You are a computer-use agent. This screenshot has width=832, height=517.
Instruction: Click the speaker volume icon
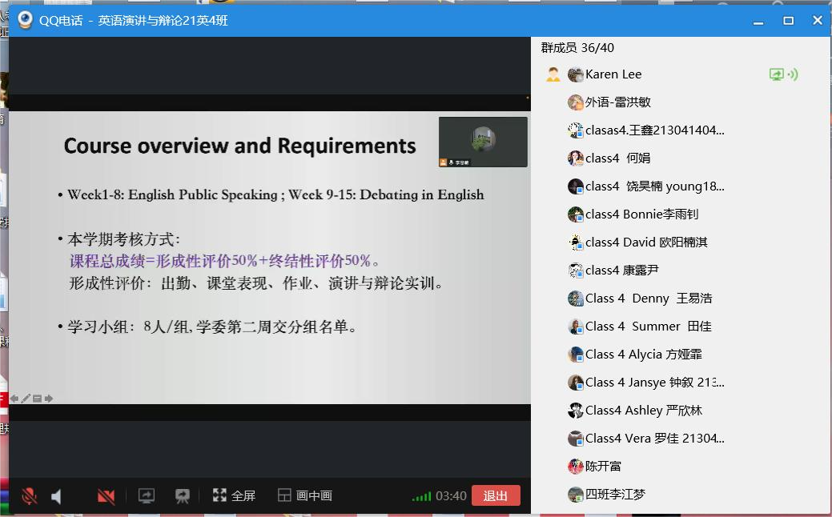click(57, 496)
